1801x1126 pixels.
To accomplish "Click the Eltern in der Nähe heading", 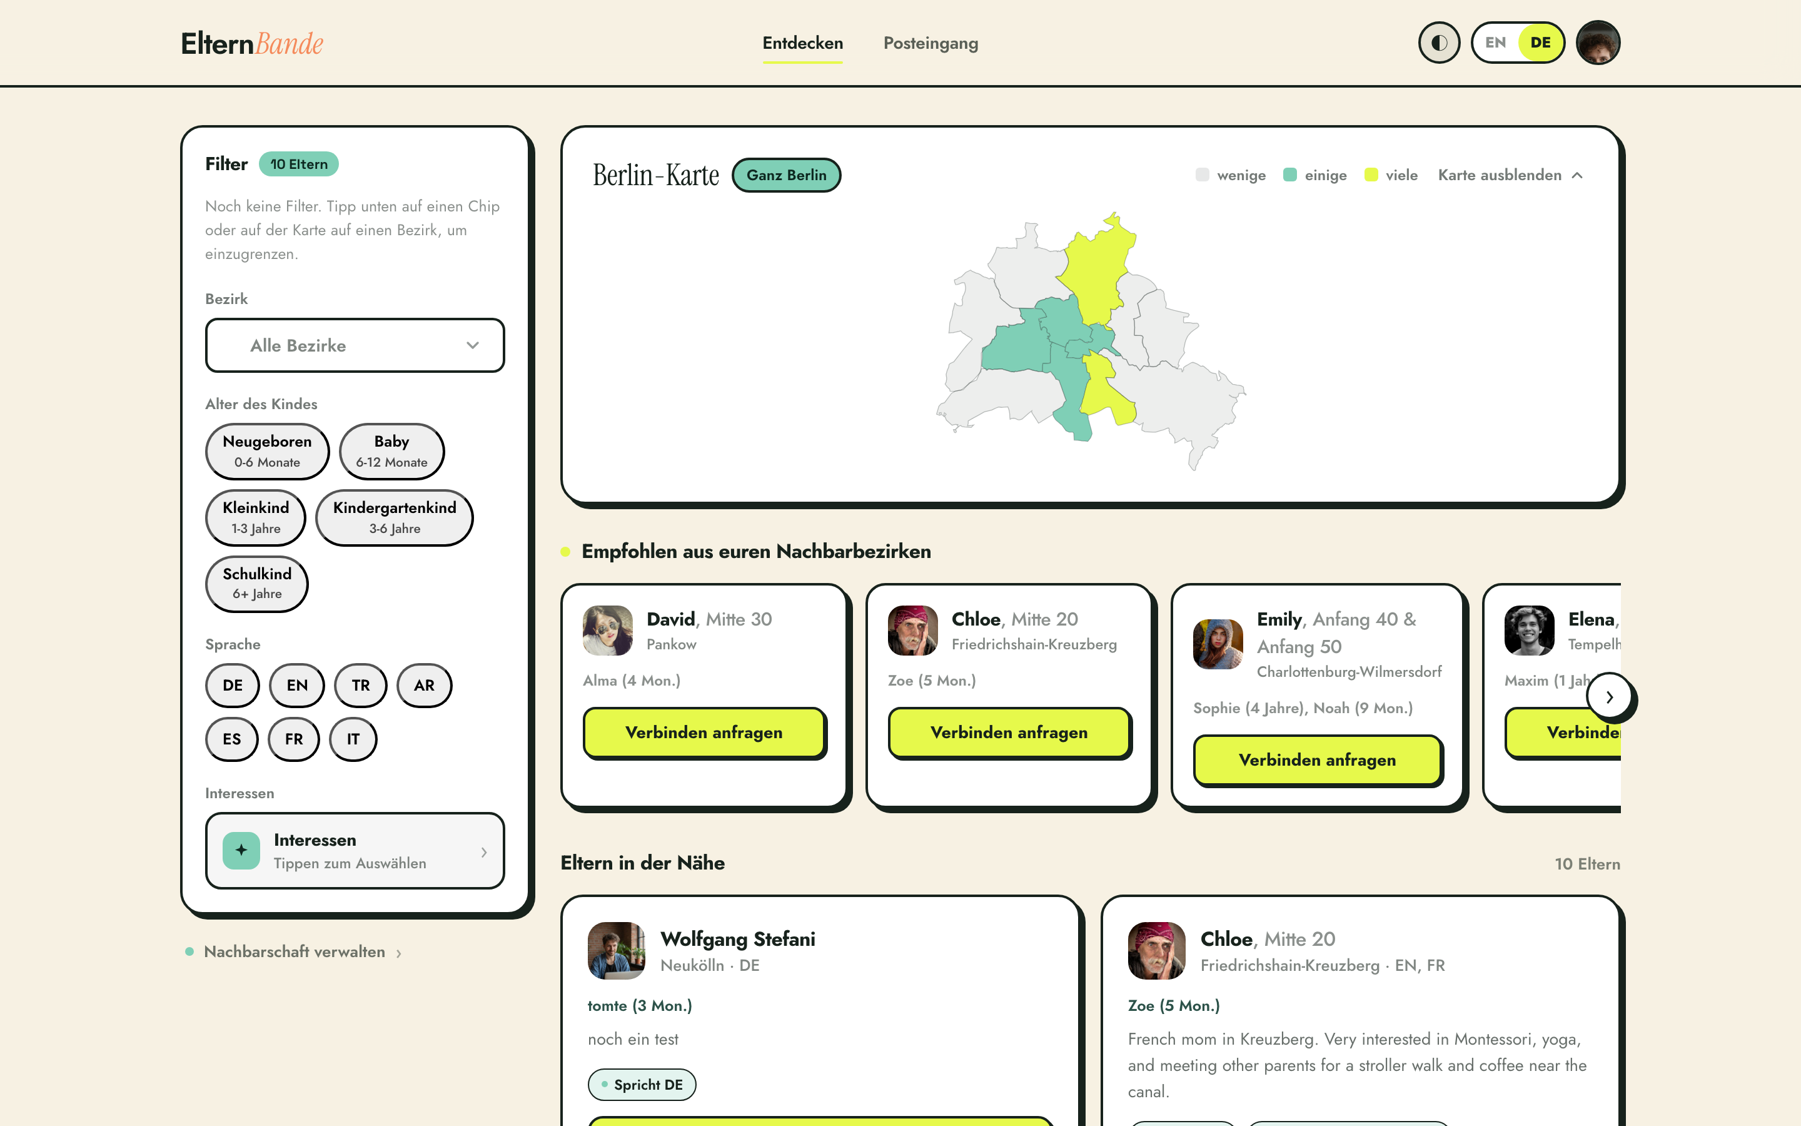I will [642, 863].
